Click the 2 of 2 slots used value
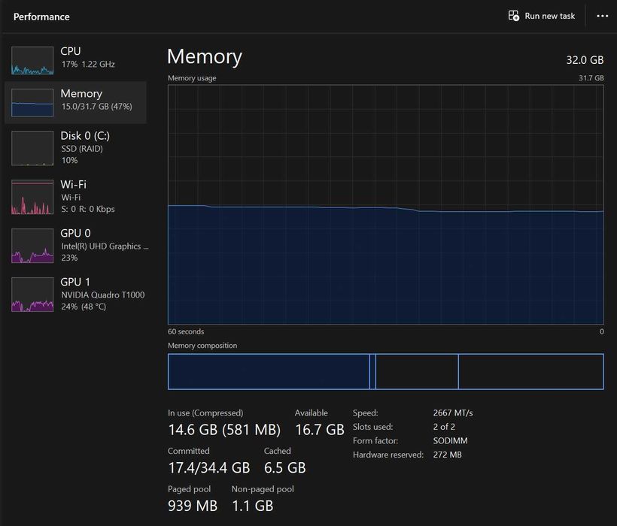This screenshot has width=617, height=526. [x=444, y=427]
